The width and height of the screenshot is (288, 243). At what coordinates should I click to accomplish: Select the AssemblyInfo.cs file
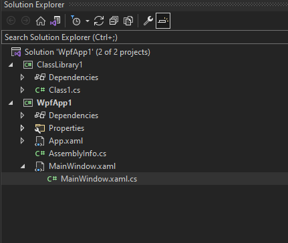[78, 154]
